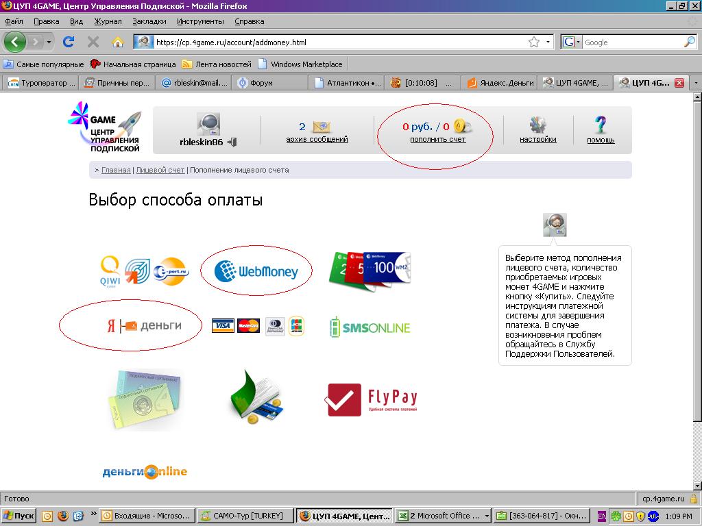Image resolution: width=702 pixels, height=526 pixels.
Task: Expand the list all tabs dropdown
Action: pyautogui.click(x=696, y=83)
